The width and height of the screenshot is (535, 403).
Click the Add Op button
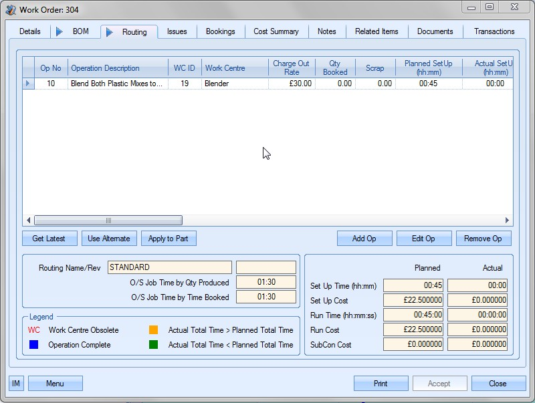364,239
